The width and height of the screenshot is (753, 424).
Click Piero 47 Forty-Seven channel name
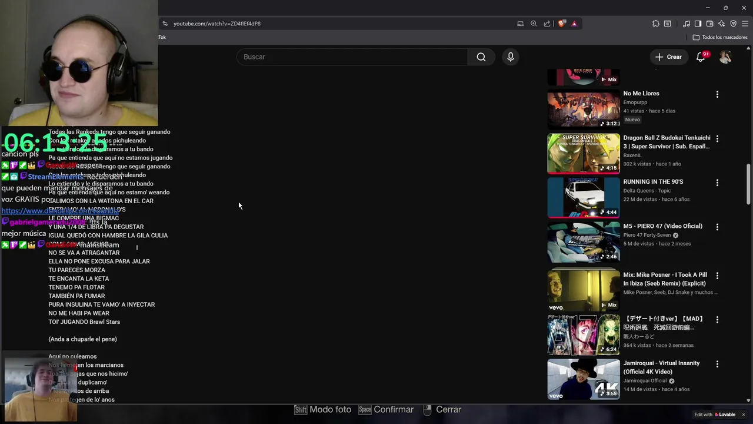point(647,235)
